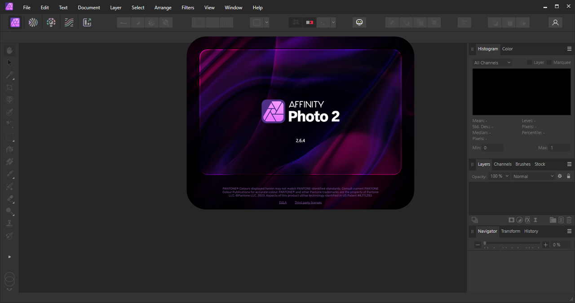The width and height of the screenshot is (575, 303).
Task: Click Edit All Layers icon
Action: point(474,220)
